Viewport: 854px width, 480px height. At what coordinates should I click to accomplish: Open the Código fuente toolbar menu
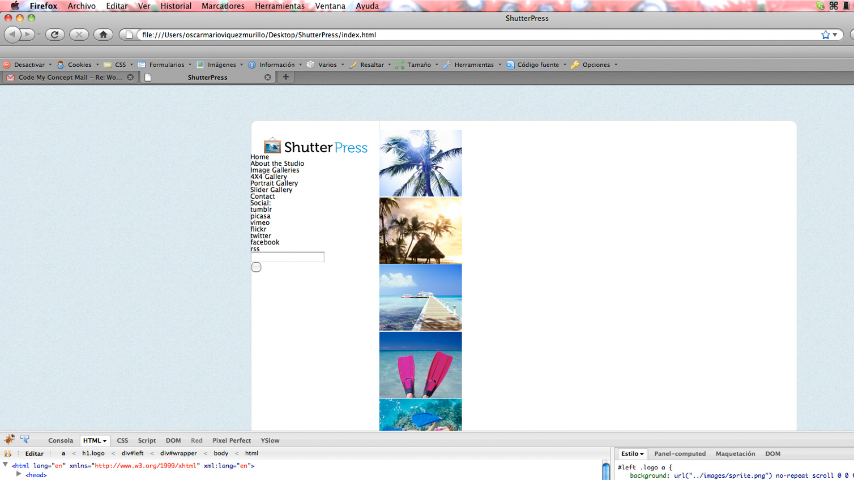pos(536,65)
